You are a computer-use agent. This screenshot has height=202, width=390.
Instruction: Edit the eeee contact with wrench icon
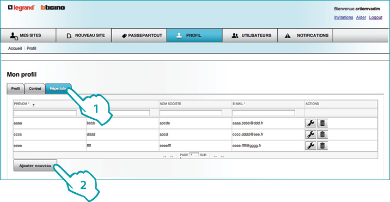(310, 146)
